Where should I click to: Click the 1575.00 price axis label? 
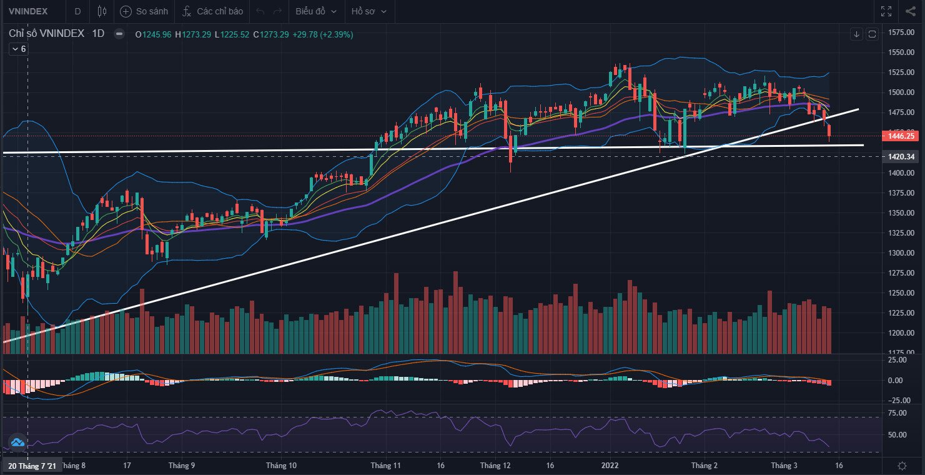pos(901,32)
